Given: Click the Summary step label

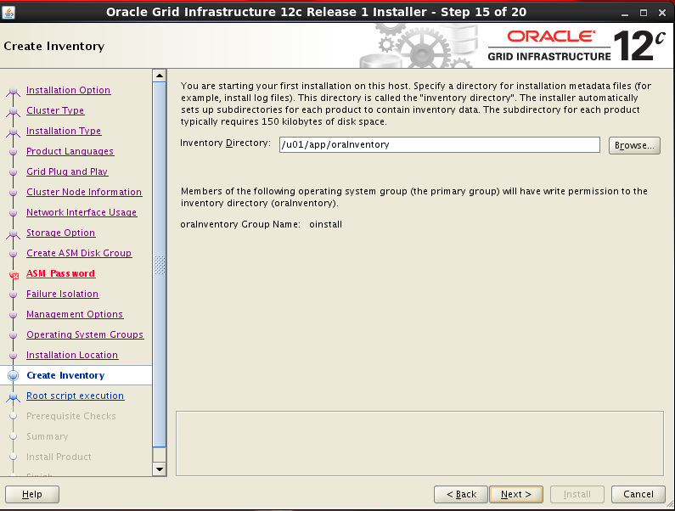Looking at the screenshot, I should [48, 436].
